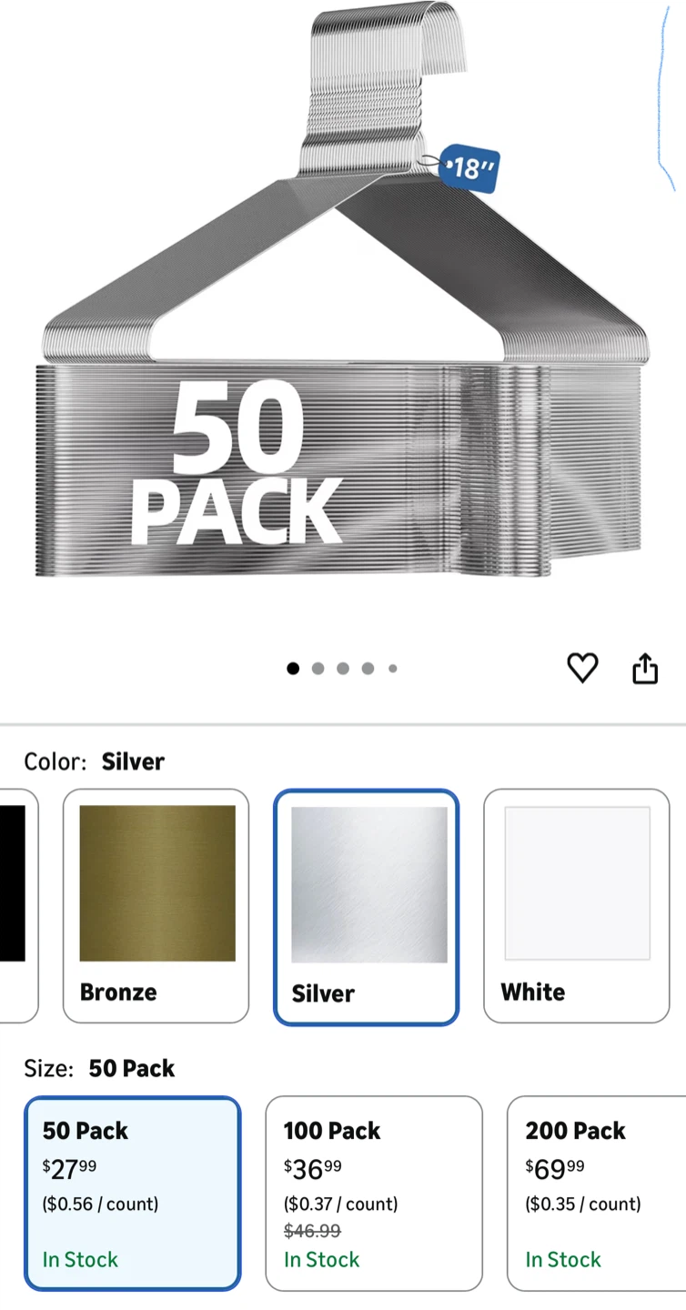Select the 50 Pack size option
The width and height of the screenshot is (686, 1310).
pyautogui.click(x=133, y=1194)
